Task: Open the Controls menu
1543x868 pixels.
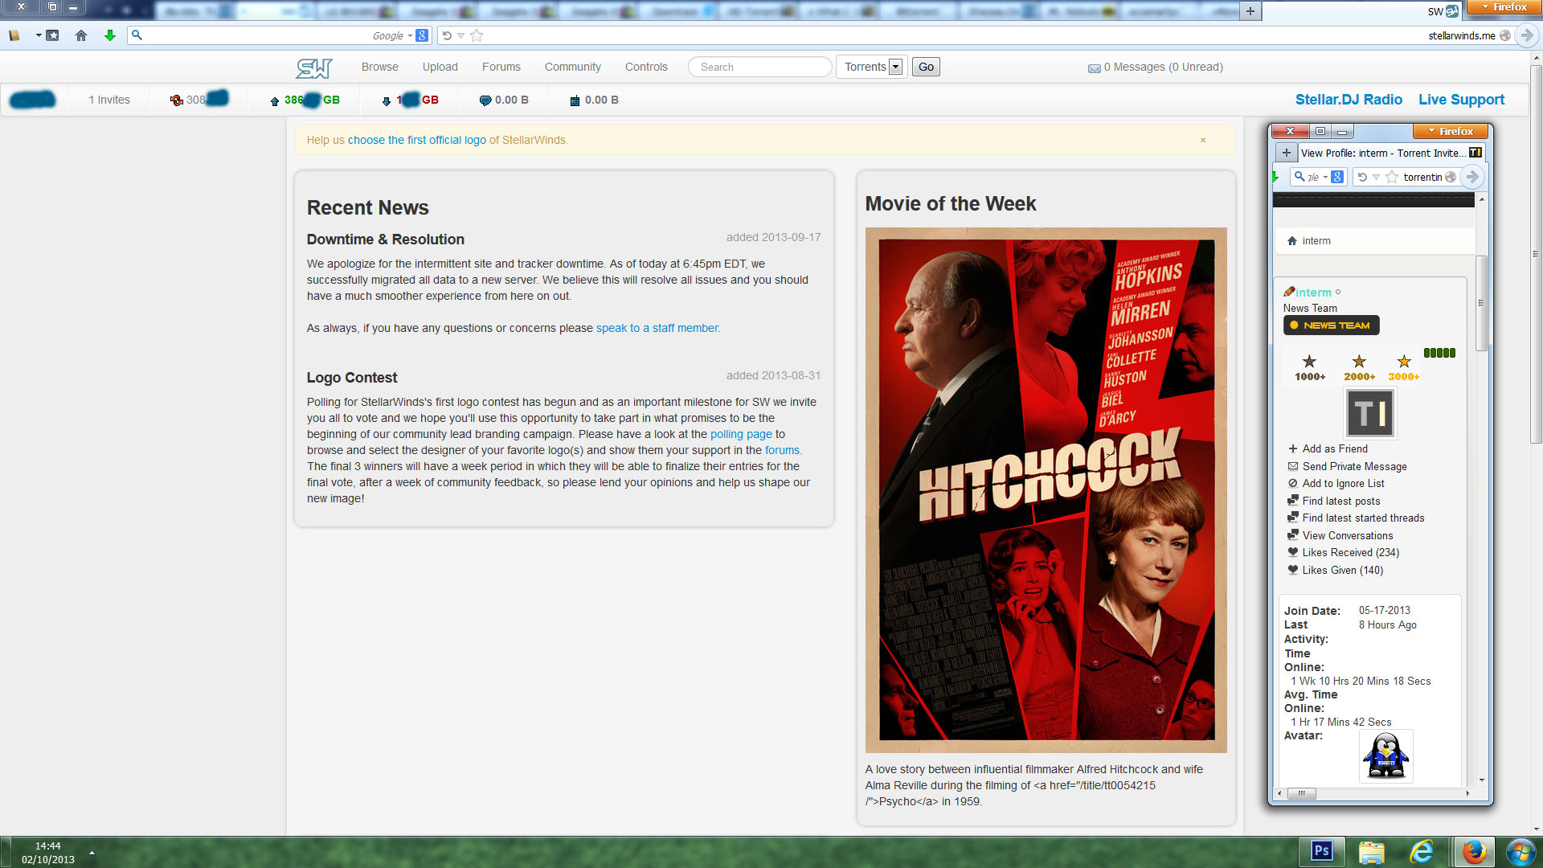Action: 646,67
